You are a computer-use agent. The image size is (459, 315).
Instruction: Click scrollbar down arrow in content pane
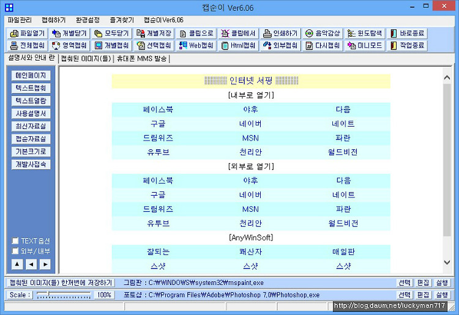click(x=447, y=262)
